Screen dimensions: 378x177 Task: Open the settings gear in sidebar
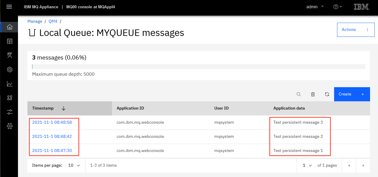10,70
